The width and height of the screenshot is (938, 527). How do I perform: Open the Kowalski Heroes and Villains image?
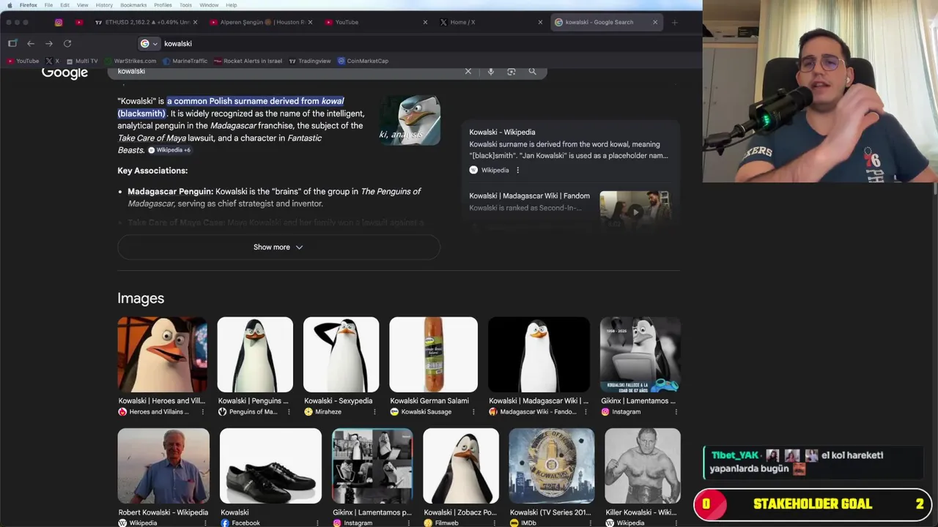162,355
